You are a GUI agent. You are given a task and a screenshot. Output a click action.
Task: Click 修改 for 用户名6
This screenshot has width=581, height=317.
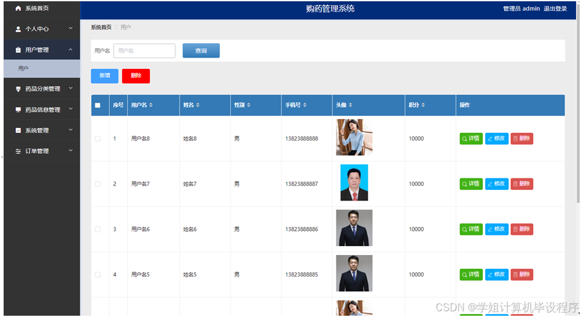pos(496,229)
